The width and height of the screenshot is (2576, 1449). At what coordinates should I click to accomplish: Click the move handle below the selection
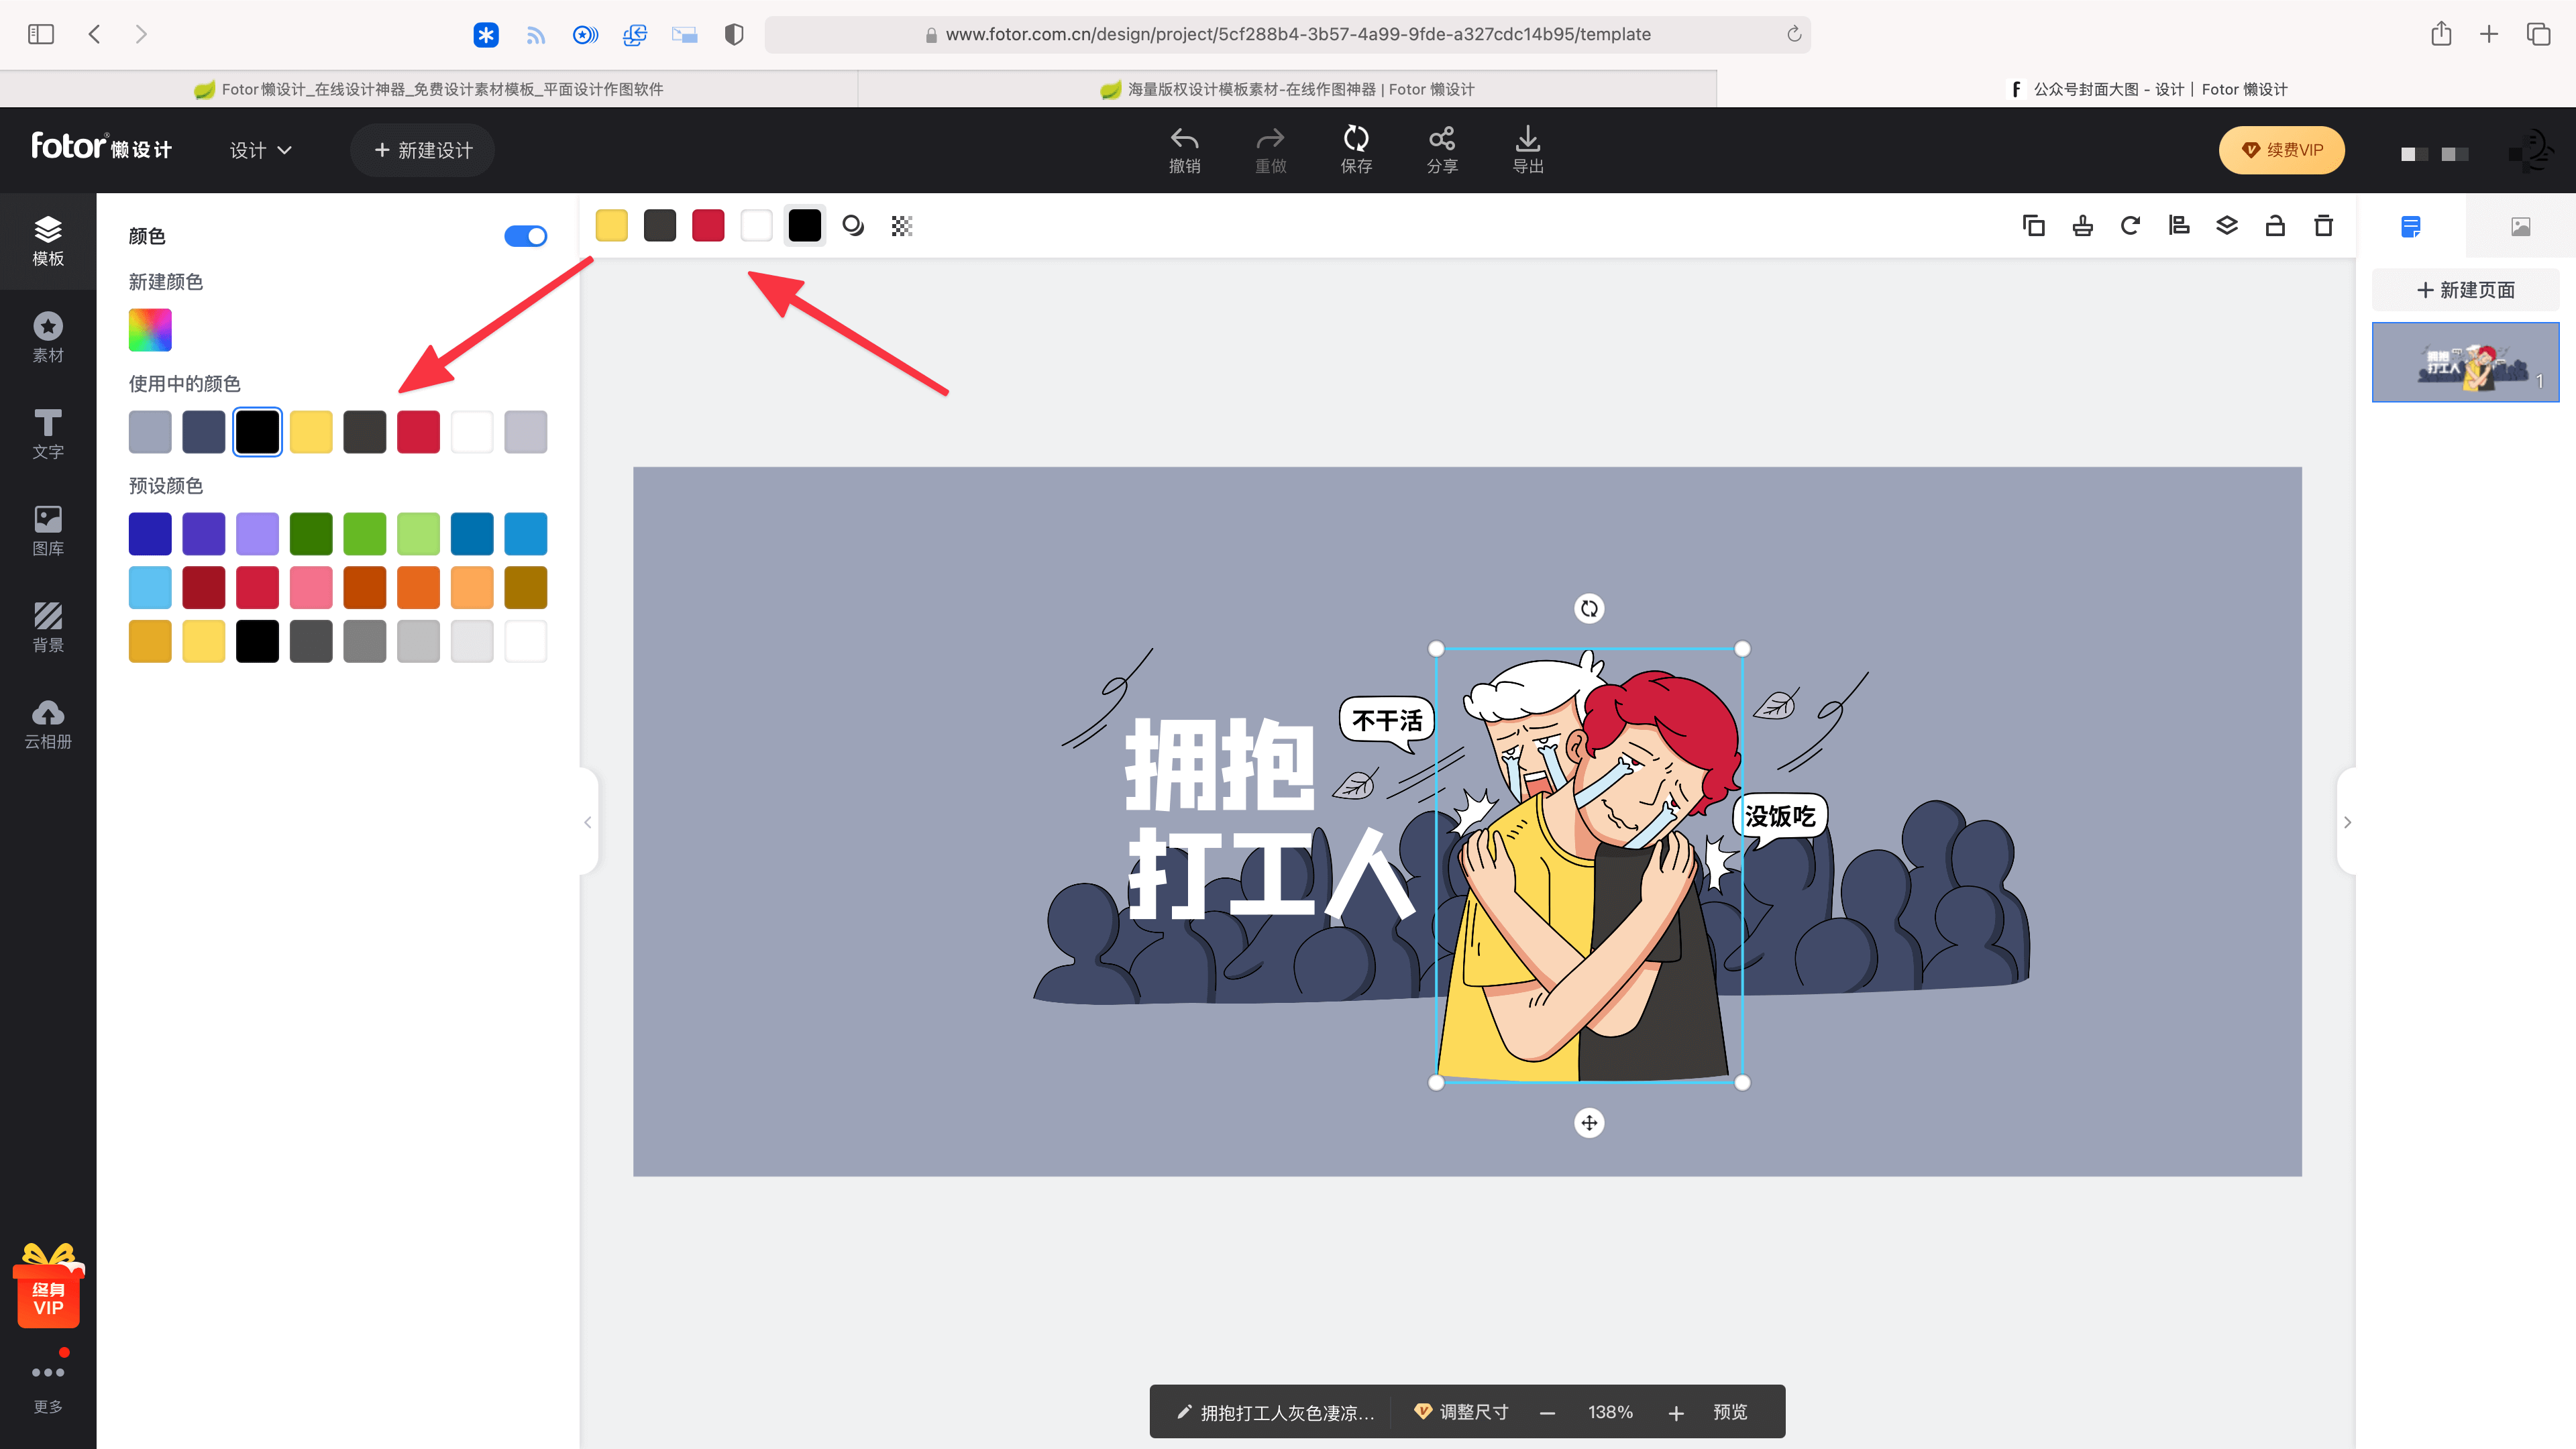1589,1123
